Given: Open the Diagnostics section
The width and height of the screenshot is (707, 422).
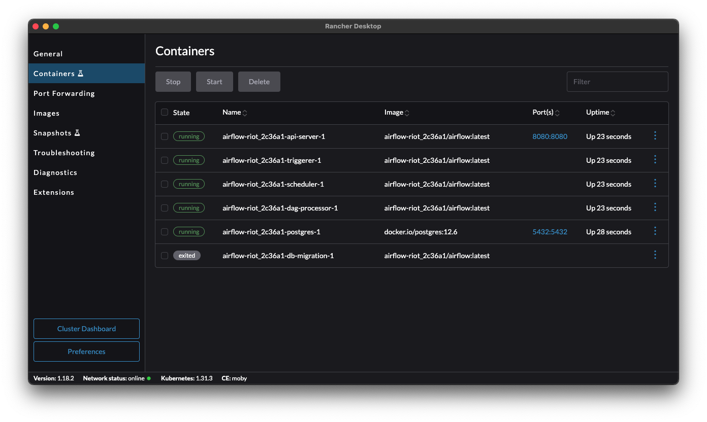Looking at the screenshot, I should (x=55, y=172).
